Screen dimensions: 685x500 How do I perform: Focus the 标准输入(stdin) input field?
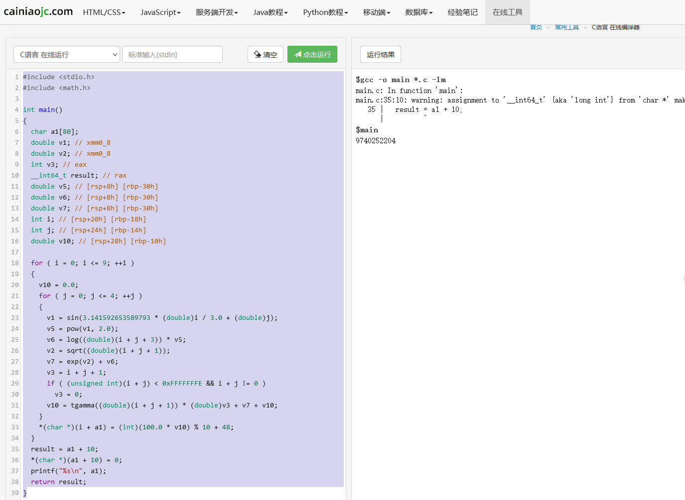172,54
